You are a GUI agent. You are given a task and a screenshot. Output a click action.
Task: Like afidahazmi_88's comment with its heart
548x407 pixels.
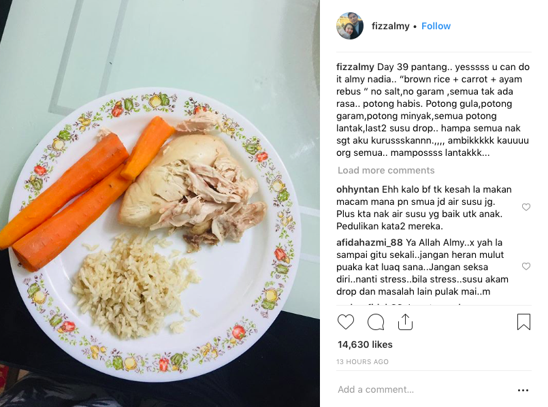(x=526, y=267)
